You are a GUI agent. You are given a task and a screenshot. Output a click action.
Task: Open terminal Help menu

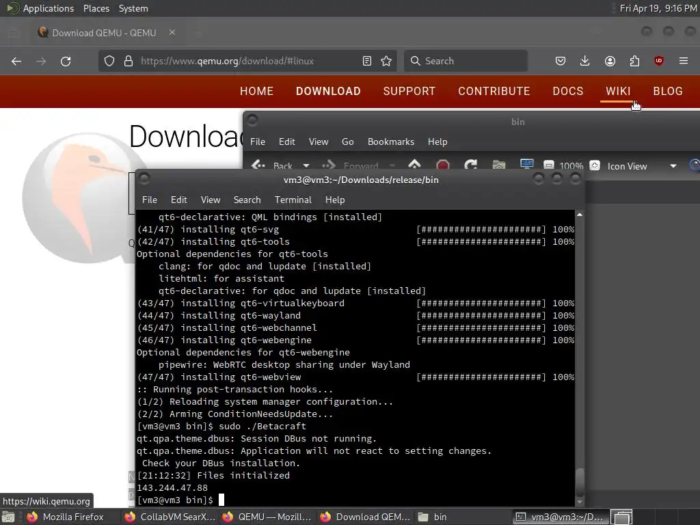pos(335,200)
